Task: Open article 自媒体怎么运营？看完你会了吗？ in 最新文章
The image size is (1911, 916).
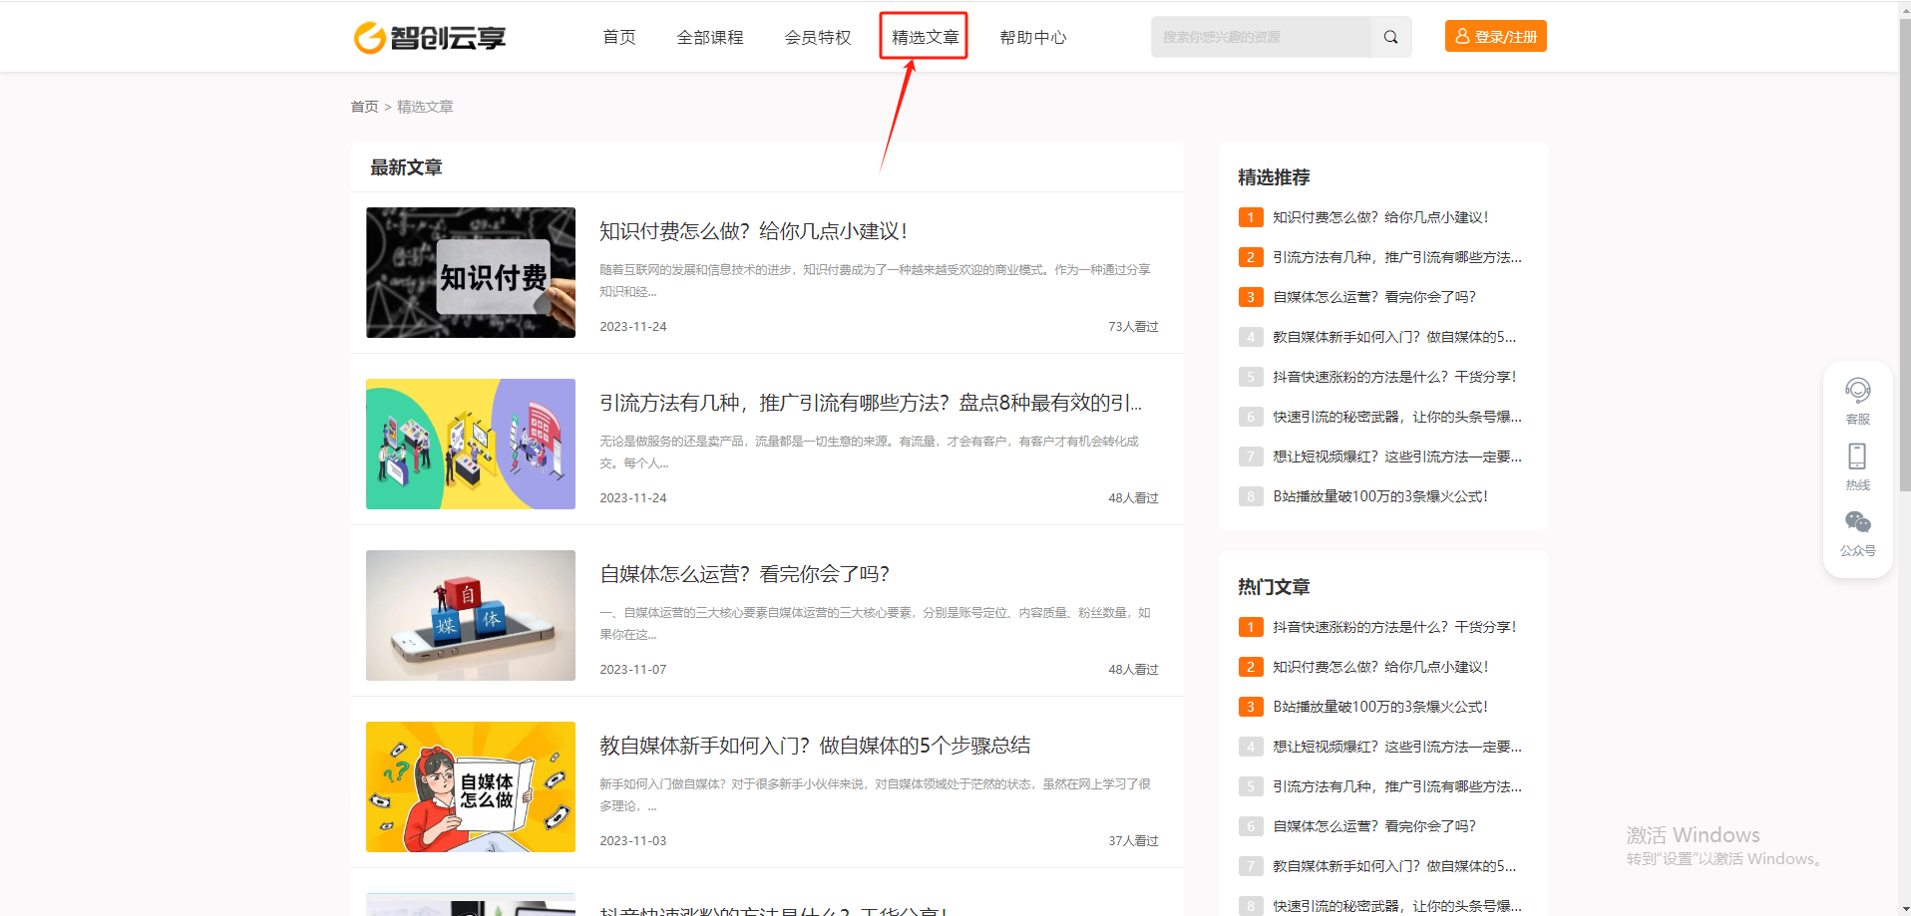Action: pyautogui.click(x=744, y=574)
